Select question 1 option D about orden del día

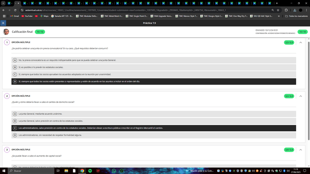[x=154, y=81]
